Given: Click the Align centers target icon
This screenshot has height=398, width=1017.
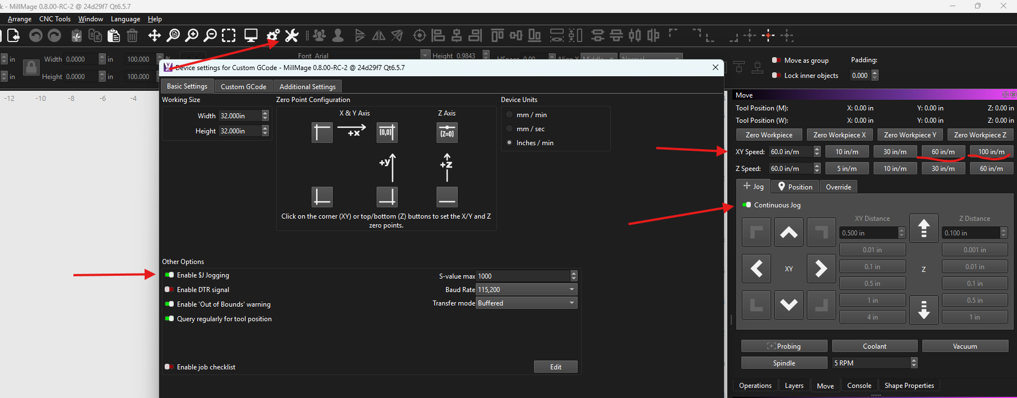Looking at the screenshot, I should click(x=419, y=36).
